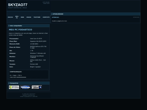Click the update date in ATUALIZACAO box
147x110 pixels.
pos(136,17)
